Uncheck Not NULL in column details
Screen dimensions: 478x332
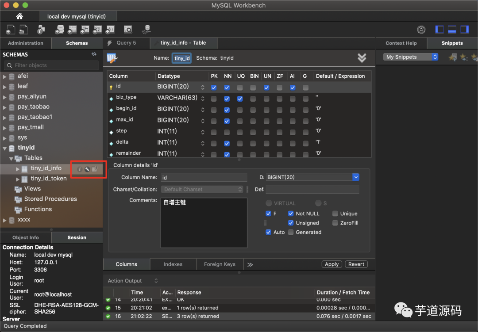[x=291, y=214]
